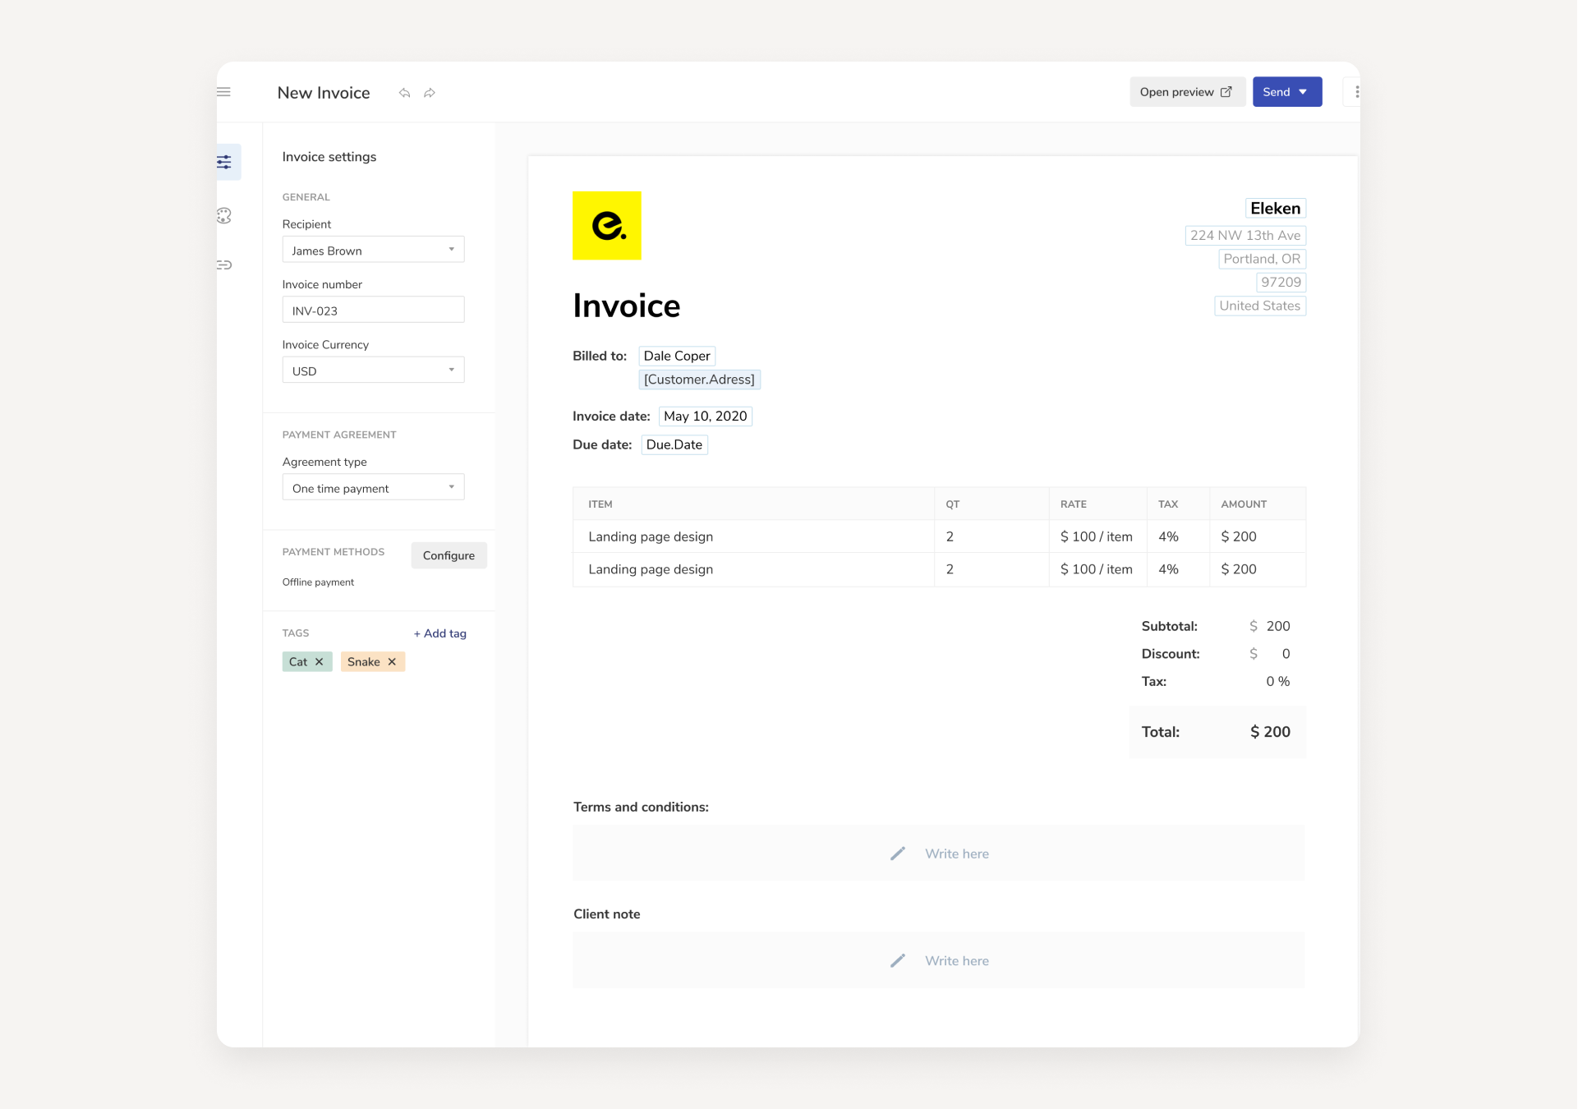The image size is (1578, 1109).
Task: Open the three-dot overflow menu top right
Action: [x=1357, y=91]
